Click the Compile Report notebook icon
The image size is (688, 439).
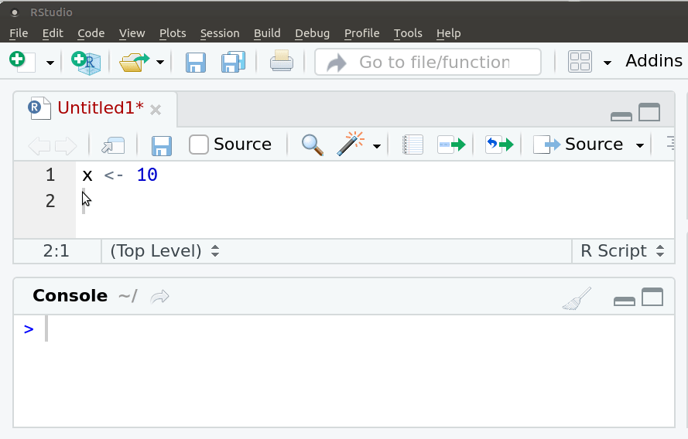(413, 145)
